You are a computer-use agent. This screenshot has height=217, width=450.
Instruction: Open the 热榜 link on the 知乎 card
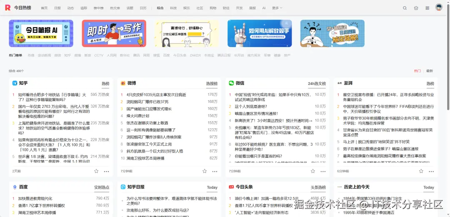coord(105,84)
